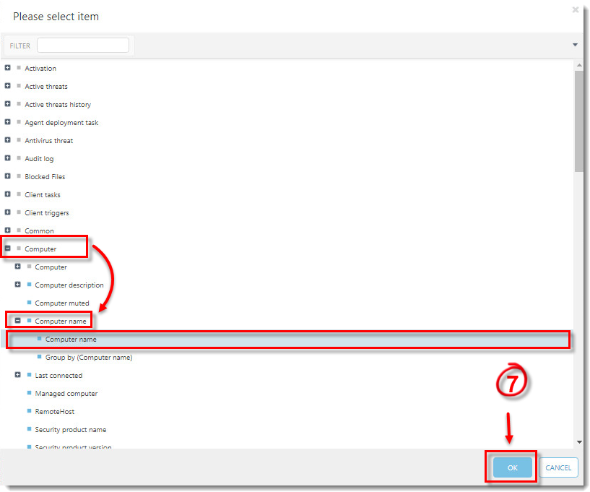Viewport: 590px width, 492px height.
Task: Select Active threats history item
Action: [x=58, y=104]
